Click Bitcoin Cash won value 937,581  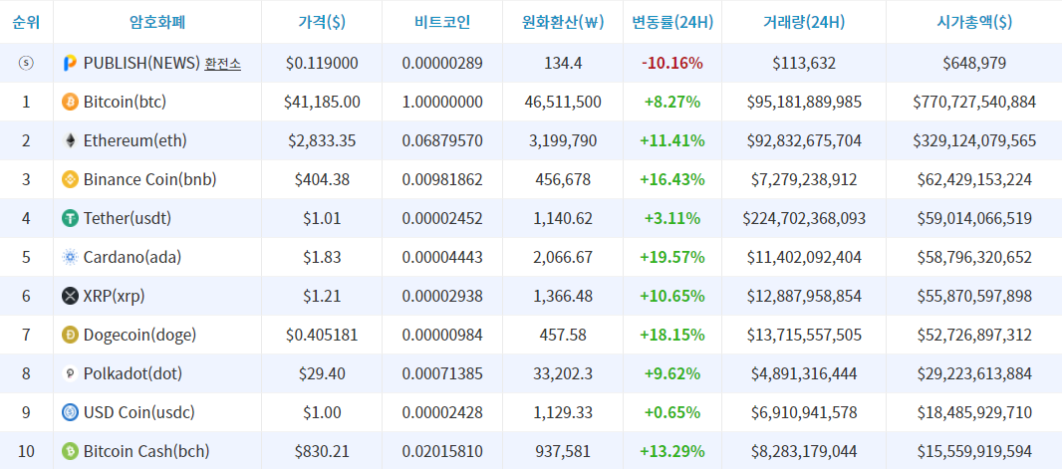click(562, 451)
